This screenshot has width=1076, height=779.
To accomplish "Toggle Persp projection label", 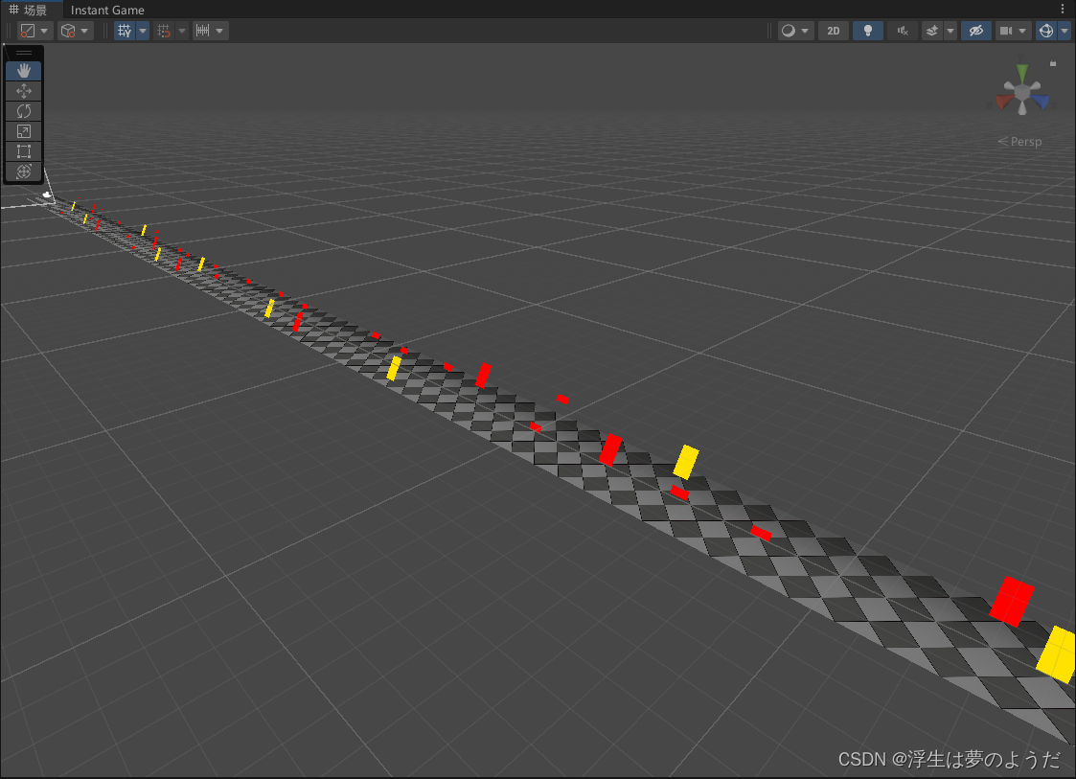I will (1020, 142).
